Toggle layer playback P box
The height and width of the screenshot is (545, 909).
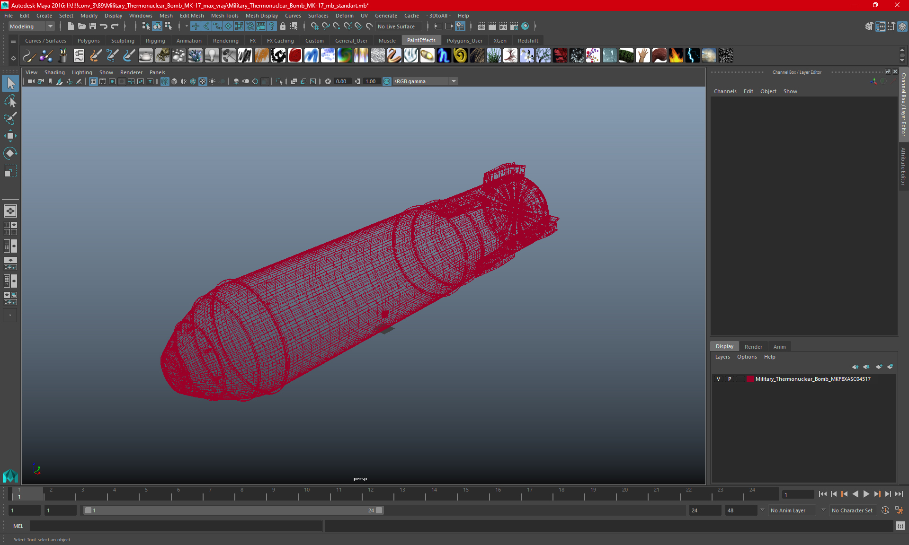click(x=730, y=379)
